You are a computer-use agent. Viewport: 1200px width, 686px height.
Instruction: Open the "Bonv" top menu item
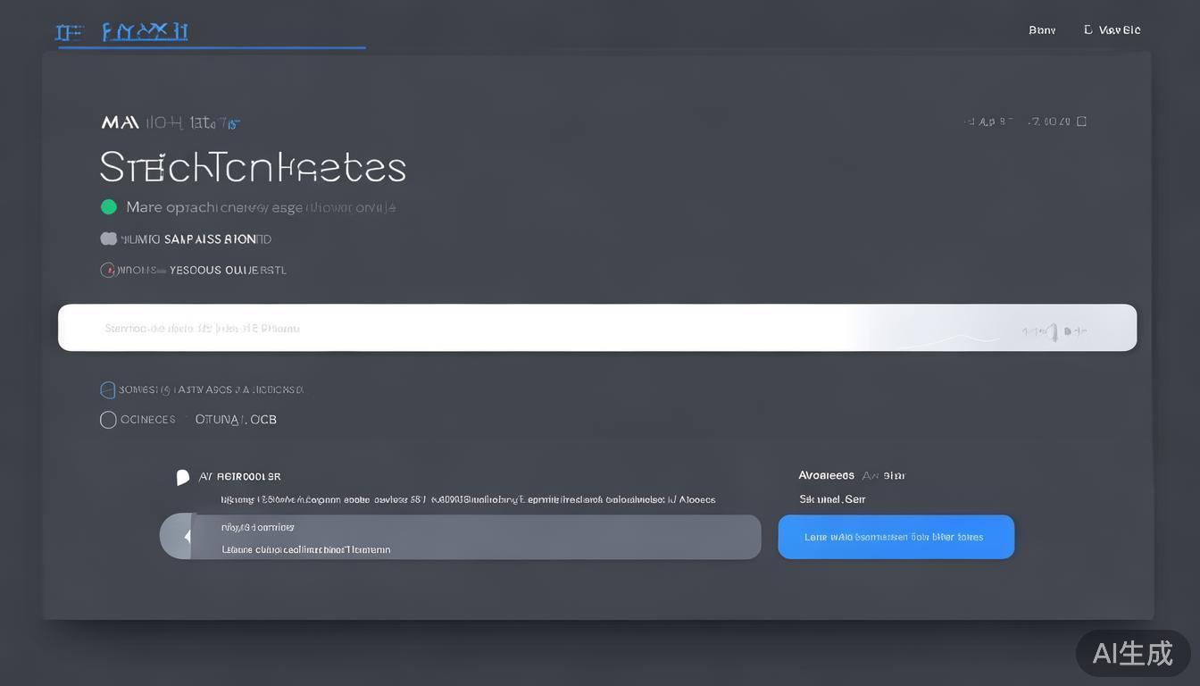point(1041,30)
